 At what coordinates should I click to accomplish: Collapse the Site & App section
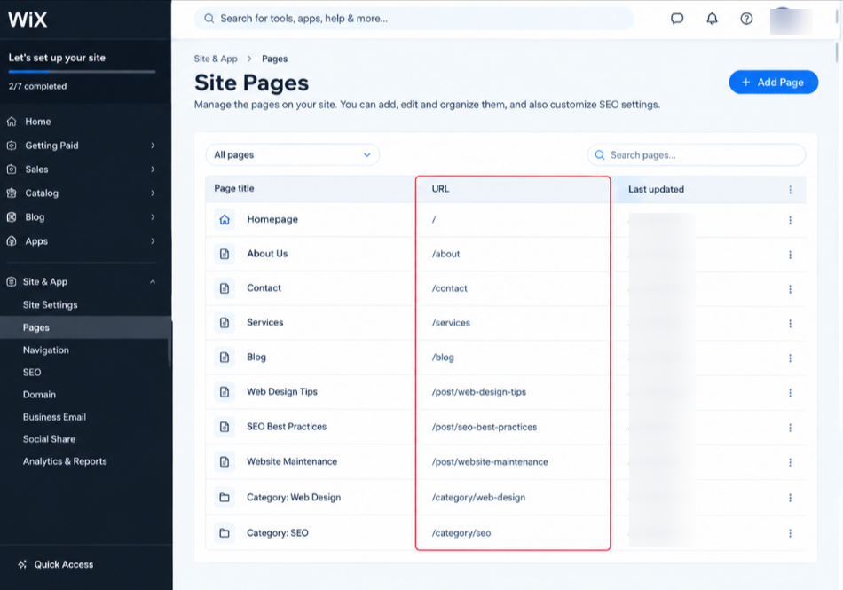tap(153, 281)
